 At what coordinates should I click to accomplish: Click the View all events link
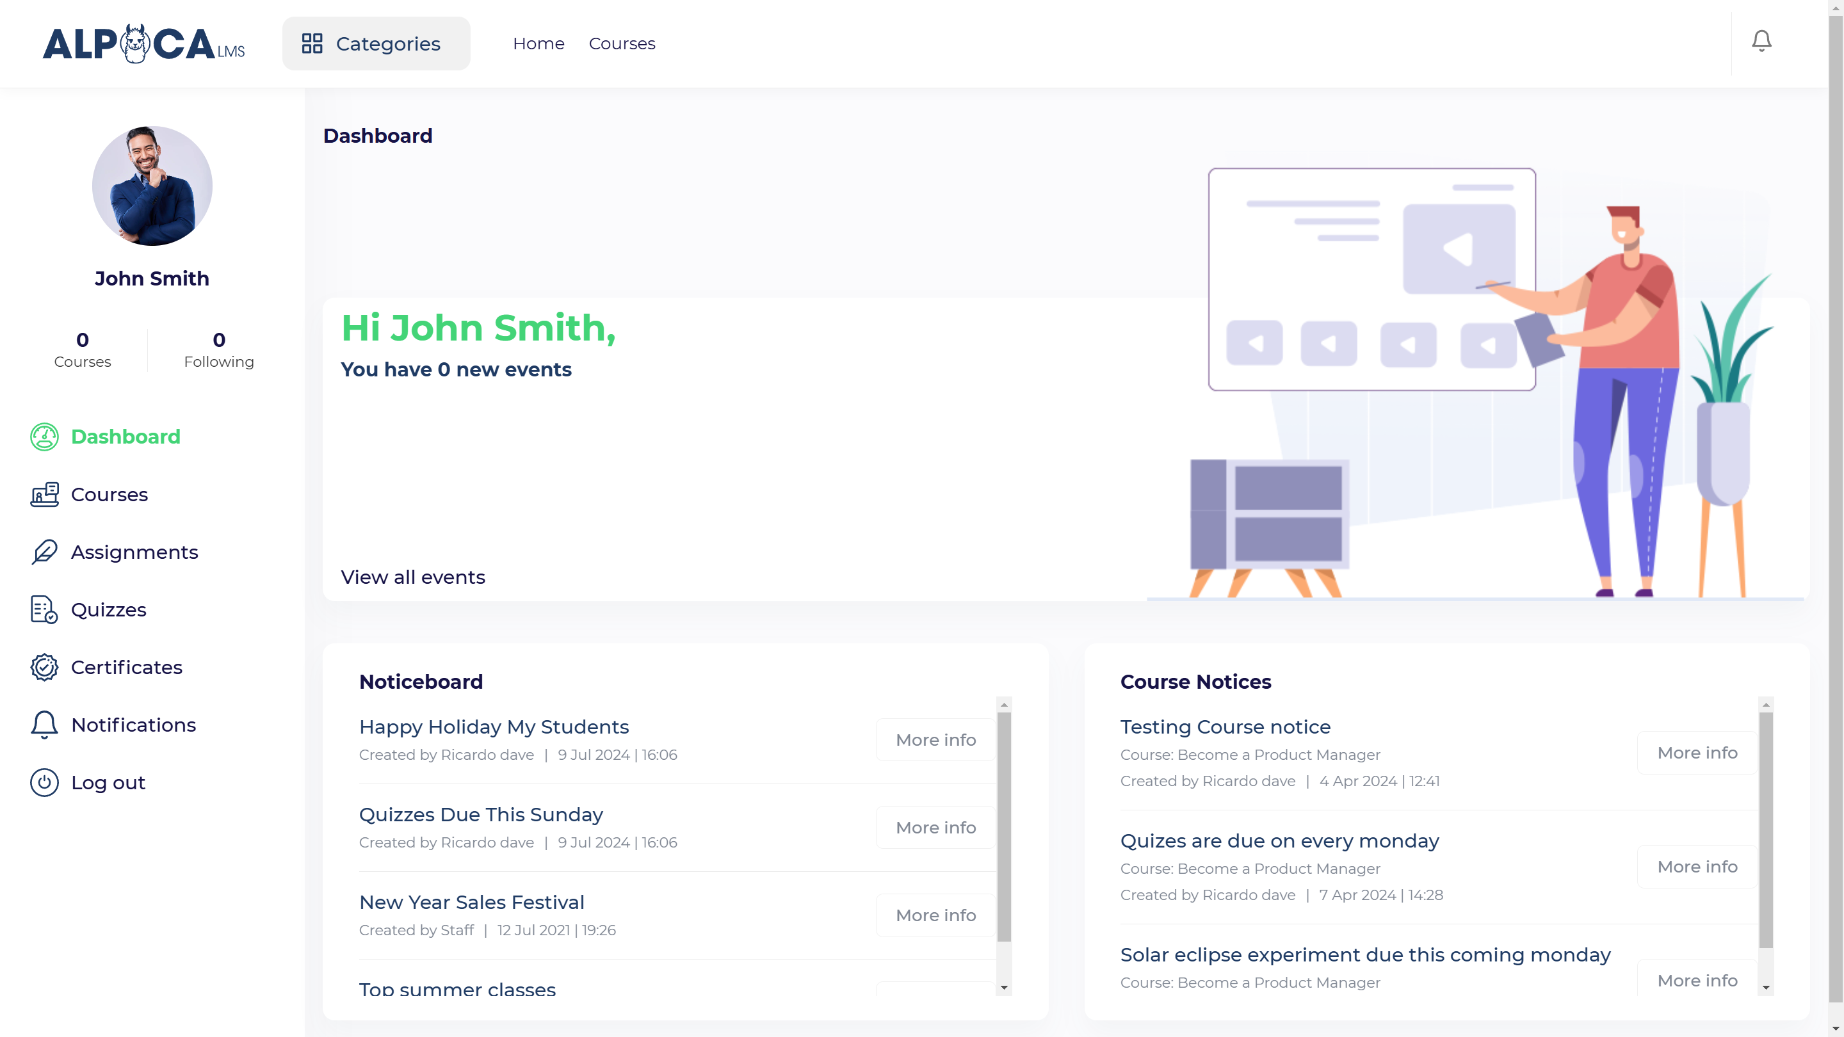(413, 577)
